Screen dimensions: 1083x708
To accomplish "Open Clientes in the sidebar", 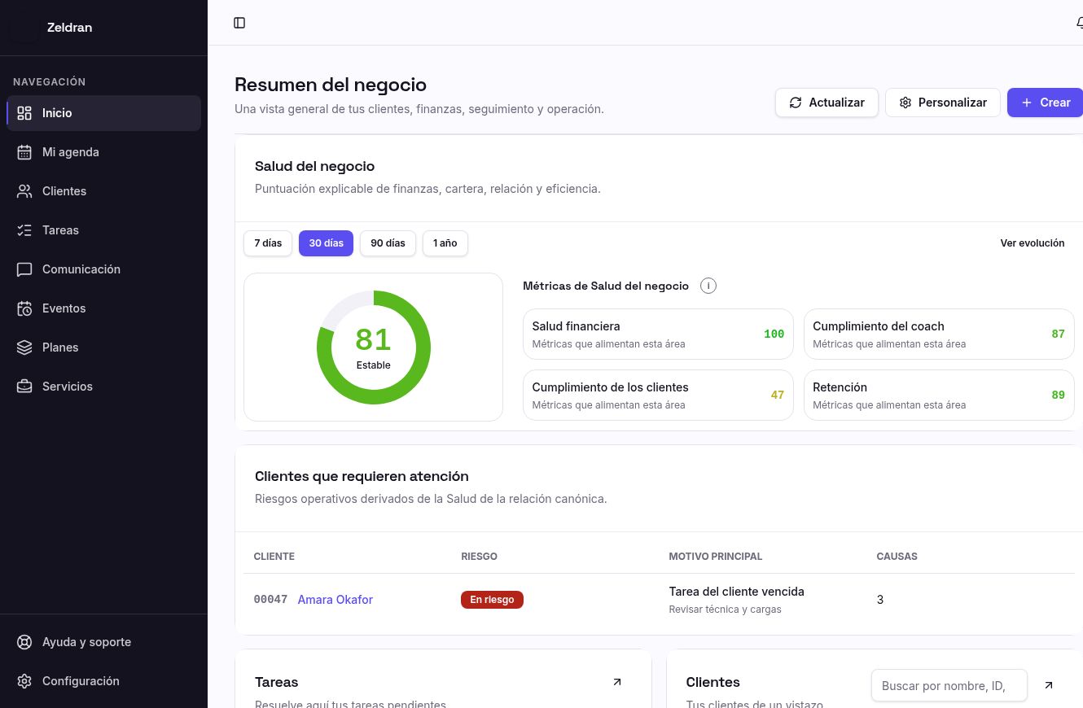I will [x=103, y=191].
